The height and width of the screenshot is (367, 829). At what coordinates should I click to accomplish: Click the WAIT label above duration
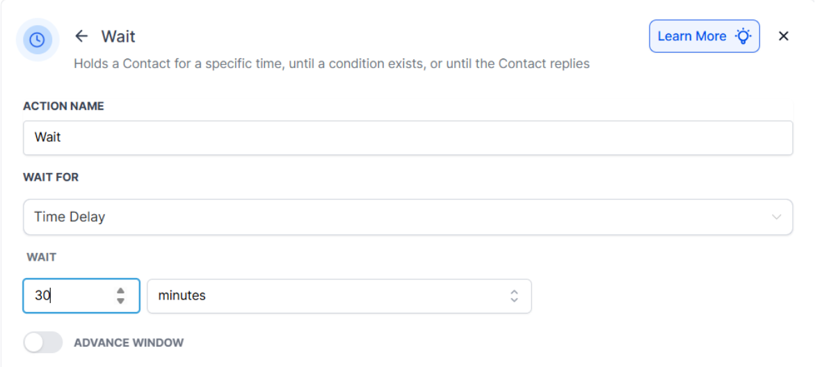[x=42, y=257]
